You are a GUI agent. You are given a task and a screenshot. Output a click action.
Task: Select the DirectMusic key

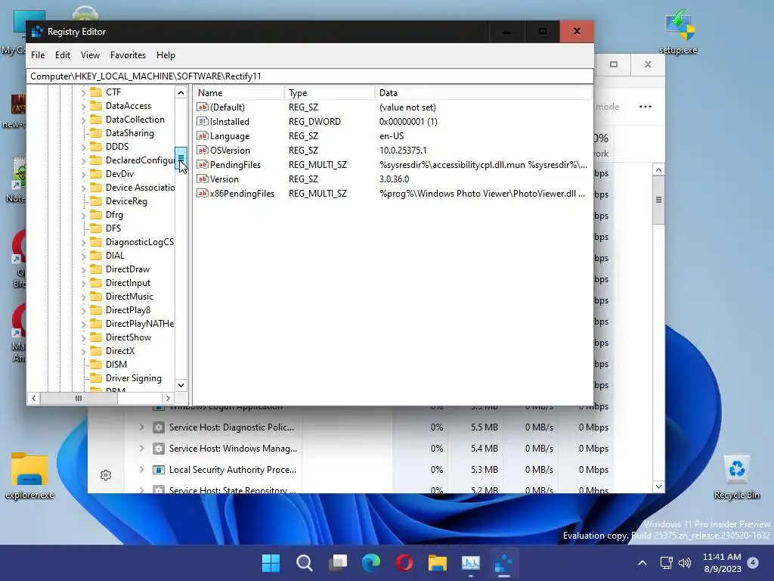[x=129, y=297]
